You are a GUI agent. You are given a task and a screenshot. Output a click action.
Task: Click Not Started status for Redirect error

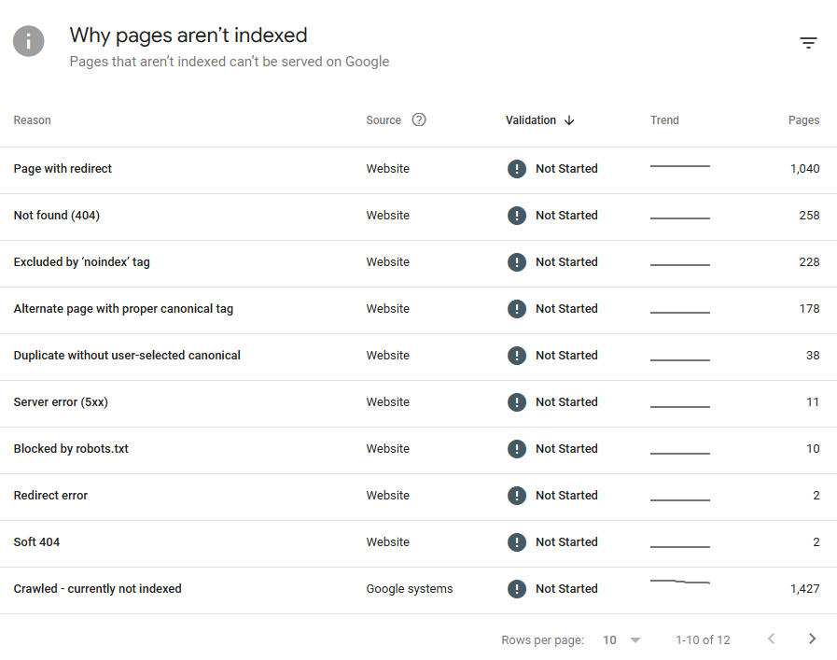pos(566,496)
